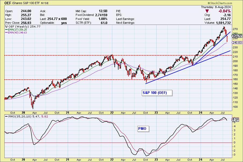Click the 0 label on the PMO axis
Viewport: 243px width, 162px height.
(234, 143)
